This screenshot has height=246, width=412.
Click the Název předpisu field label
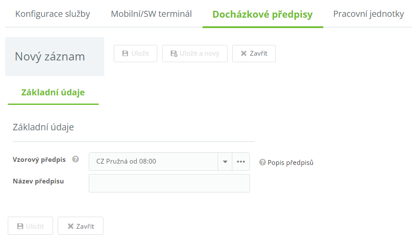tap(38, 181)
